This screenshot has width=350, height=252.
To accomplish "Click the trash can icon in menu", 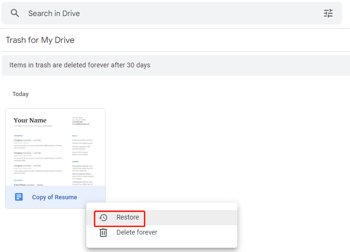I will point(103,233).
